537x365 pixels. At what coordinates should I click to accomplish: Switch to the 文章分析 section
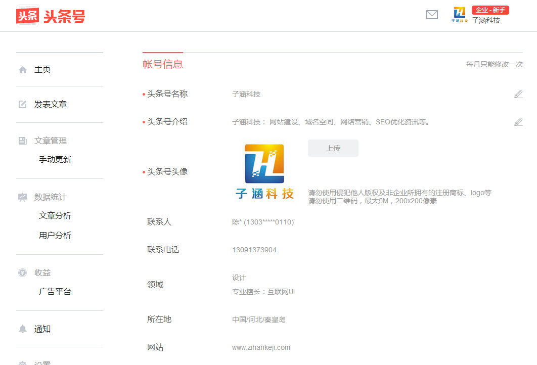coord(57,216)
